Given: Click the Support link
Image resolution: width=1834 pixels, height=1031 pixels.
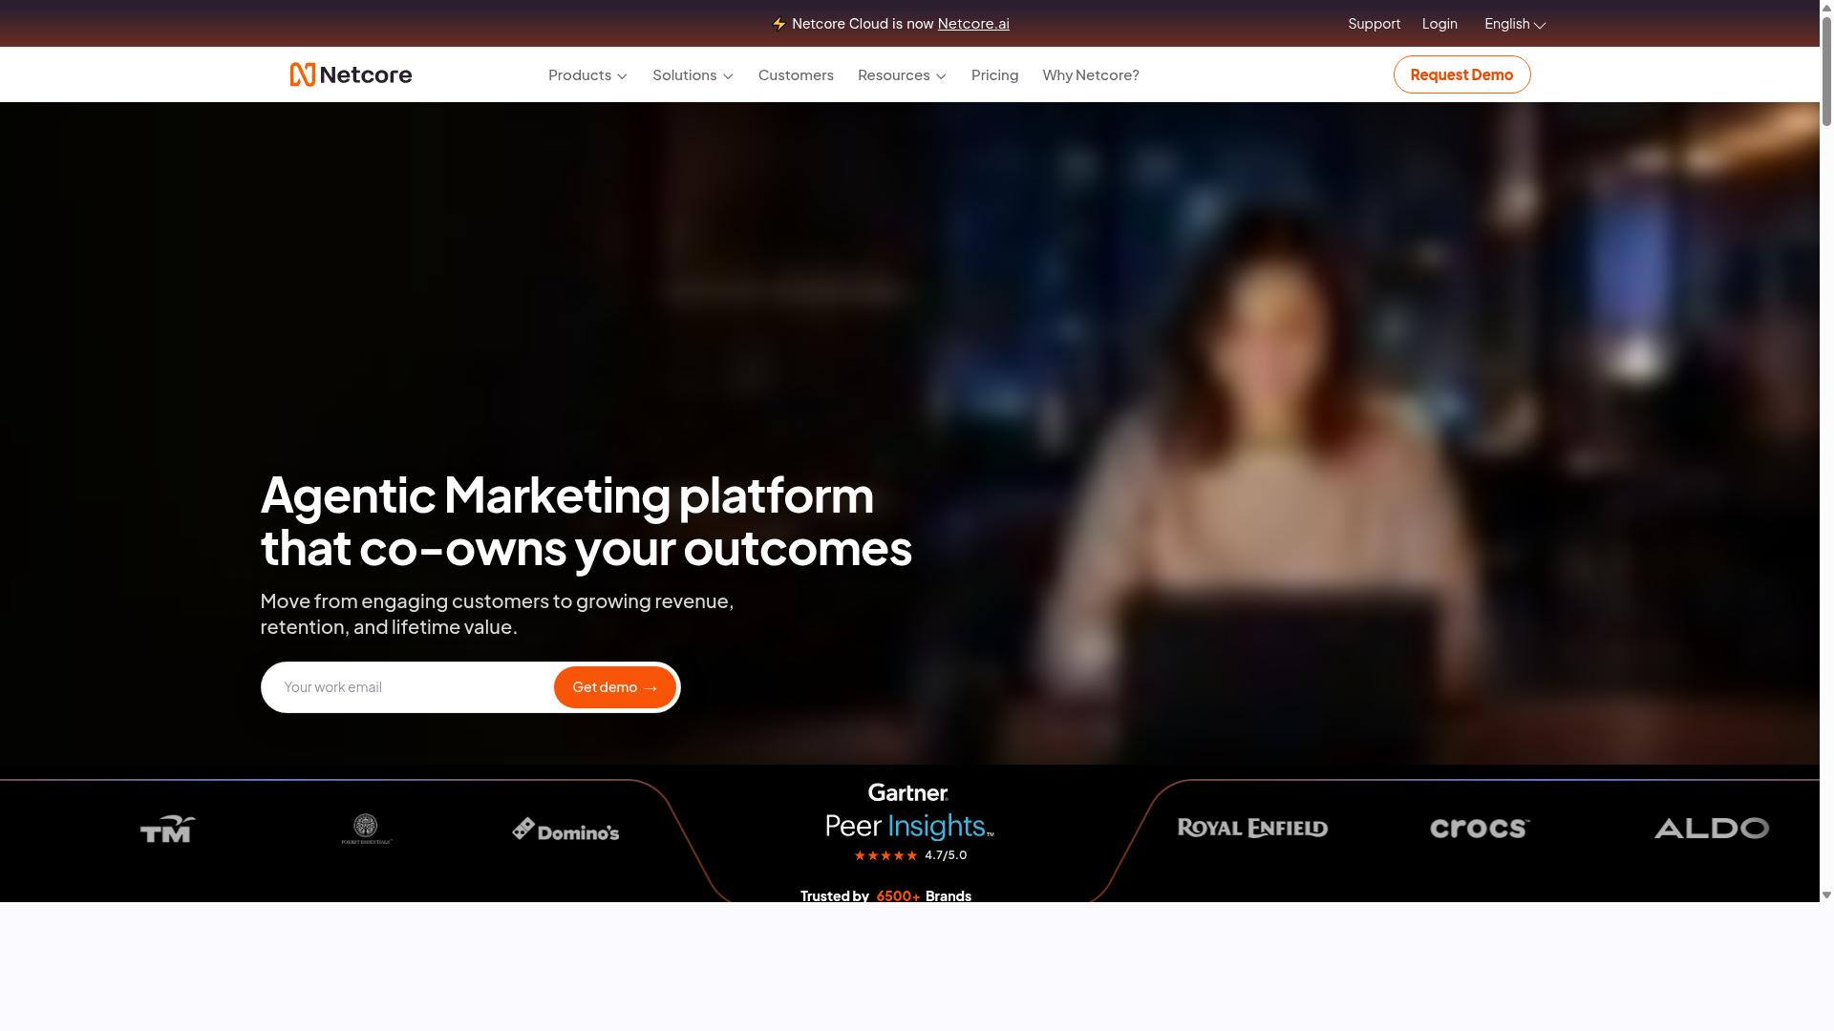Looking at the screenshot, I should (1374, 24).
